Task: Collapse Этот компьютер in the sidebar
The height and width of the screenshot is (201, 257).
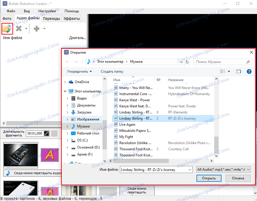Action: 65,91
